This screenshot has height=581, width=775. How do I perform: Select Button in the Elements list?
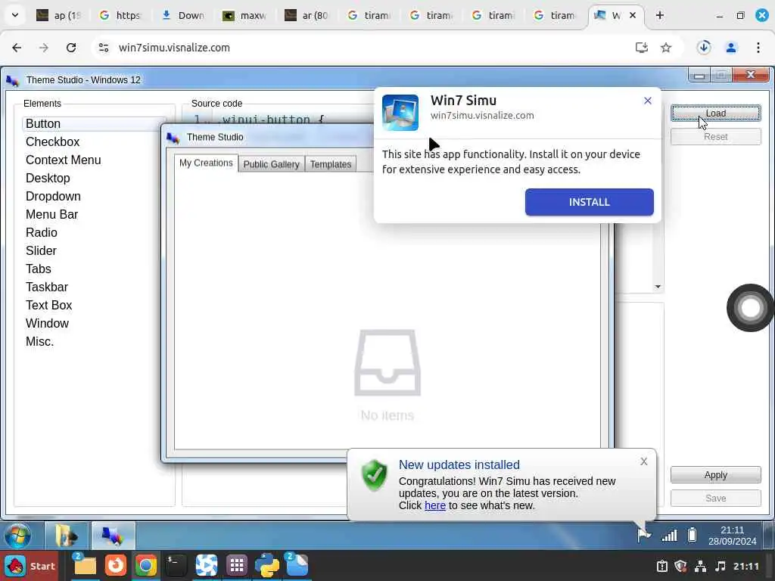tap(94, 123)
